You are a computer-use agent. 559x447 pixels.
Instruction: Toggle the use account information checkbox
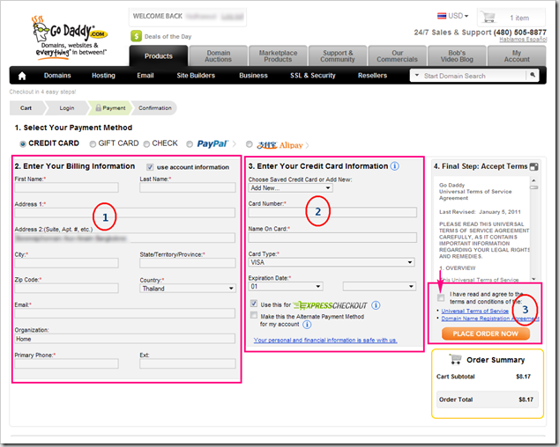pyautogui.click(x=150, y=167)
